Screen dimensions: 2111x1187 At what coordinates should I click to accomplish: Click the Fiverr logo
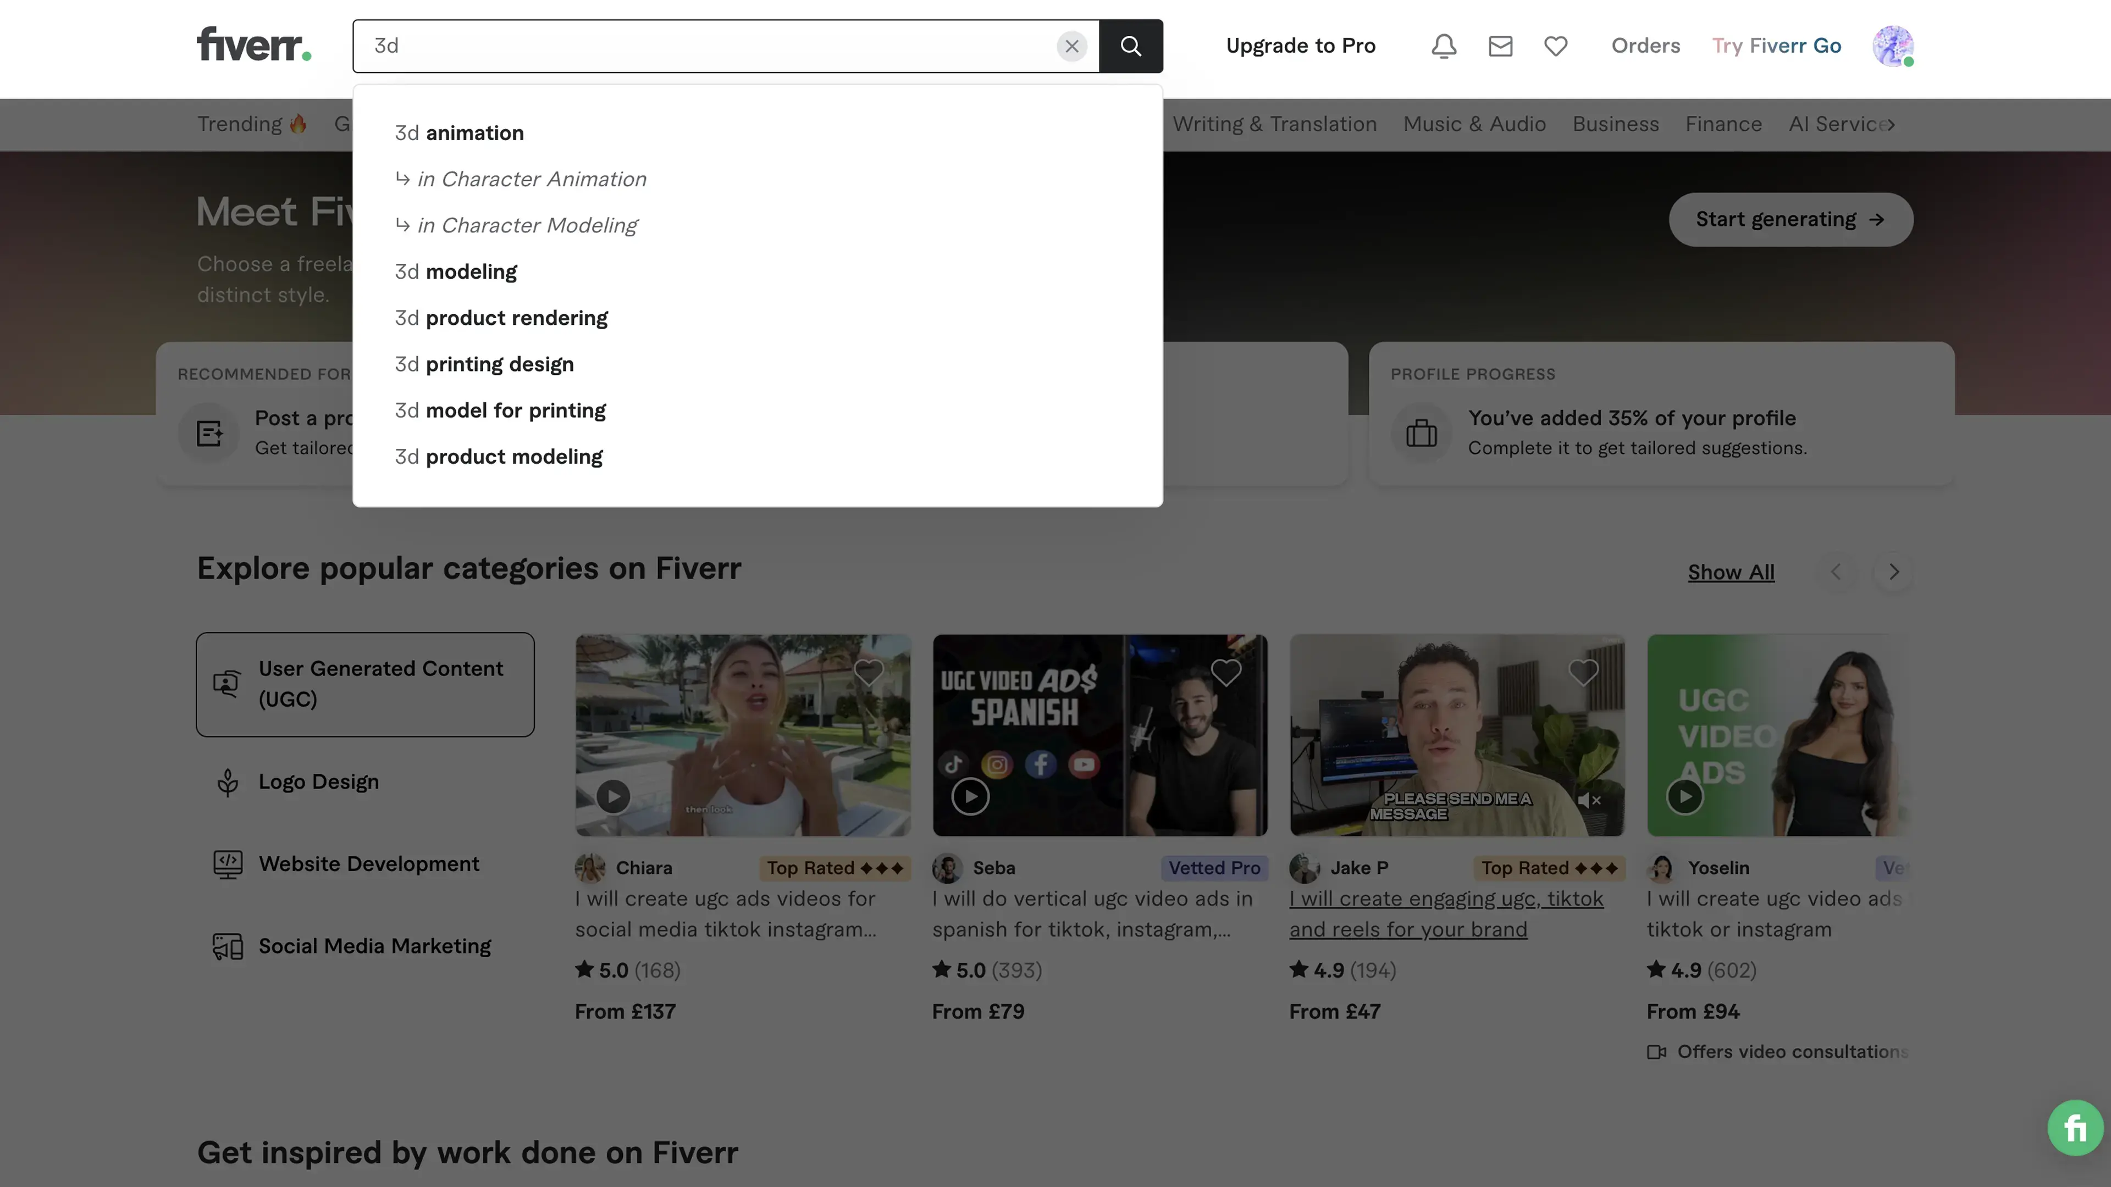pos(254,45)
